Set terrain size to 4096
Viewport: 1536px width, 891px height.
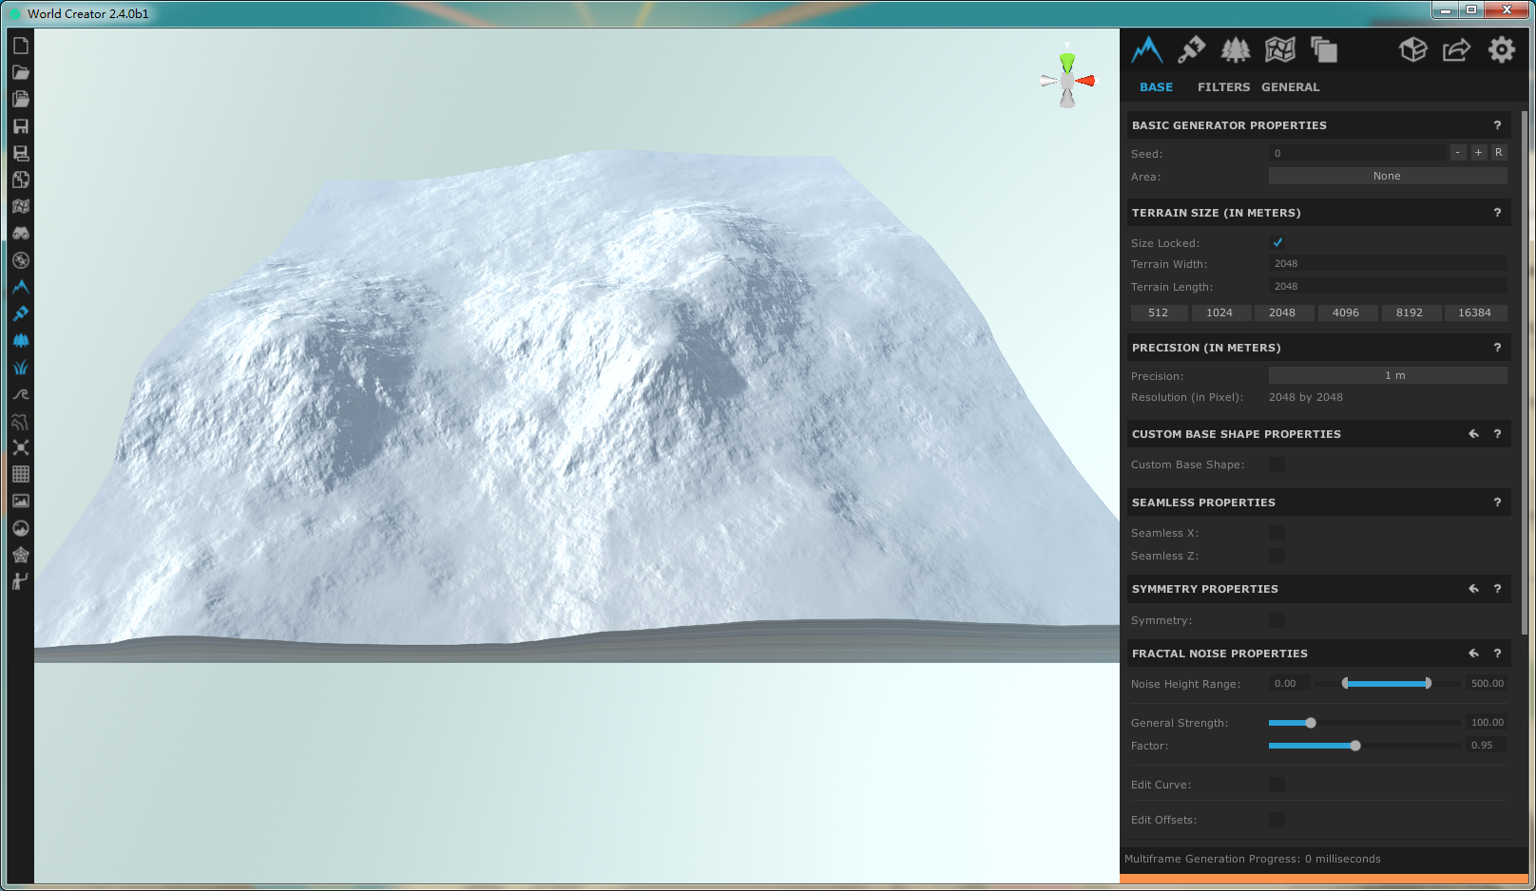click(x=1346, y=313)
